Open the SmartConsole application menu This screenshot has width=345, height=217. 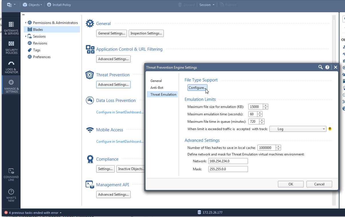[11, 5]
